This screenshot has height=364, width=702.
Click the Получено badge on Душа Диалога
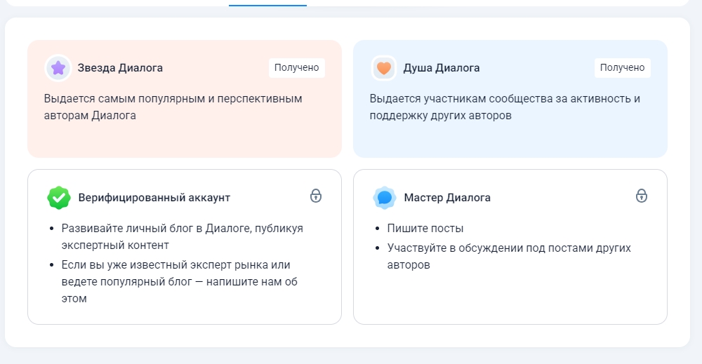click(622, 68)
